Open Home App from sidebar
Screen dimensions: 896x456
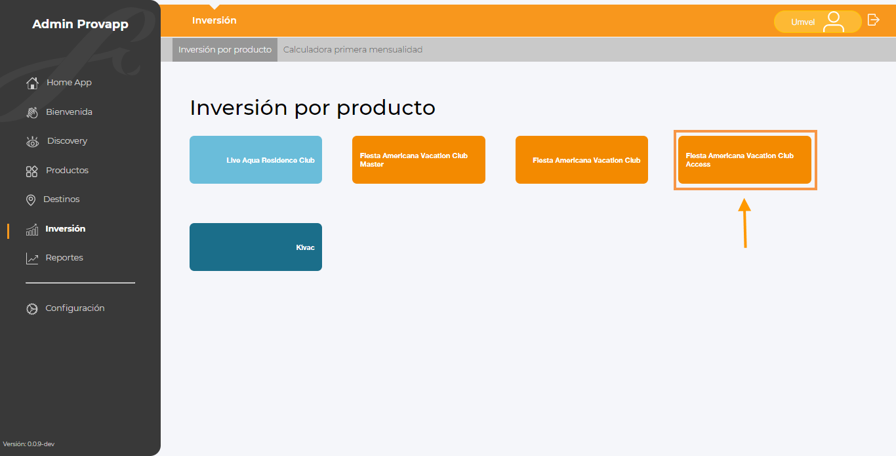69,83
